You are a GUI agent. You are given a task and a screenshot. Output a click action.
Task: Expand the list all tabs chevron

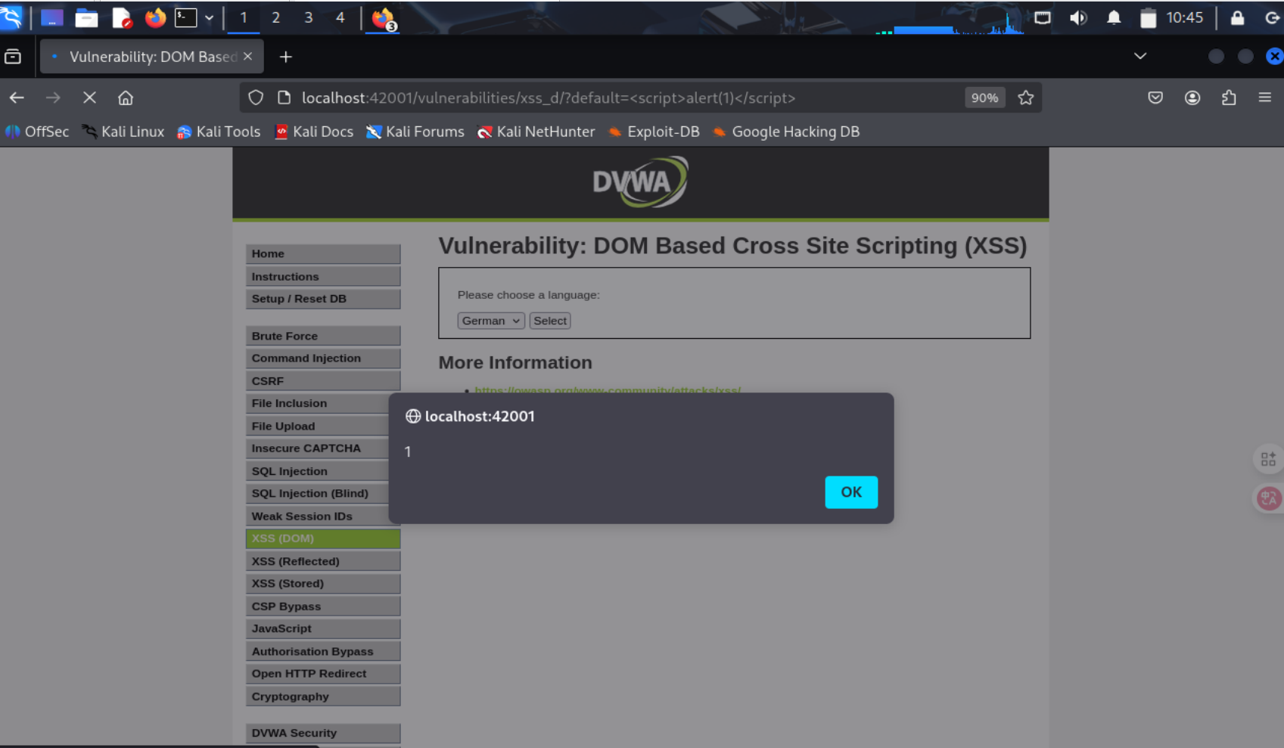point(1140,56)
